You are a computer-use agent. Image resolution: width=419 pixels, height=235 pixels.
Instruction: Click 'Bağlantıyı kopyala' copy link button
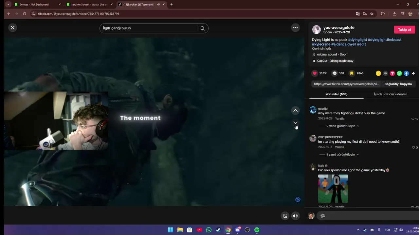tap(398, 84)
